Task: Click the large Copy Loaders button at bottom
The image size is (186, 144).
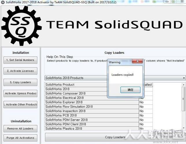Action: coord(115,137)
